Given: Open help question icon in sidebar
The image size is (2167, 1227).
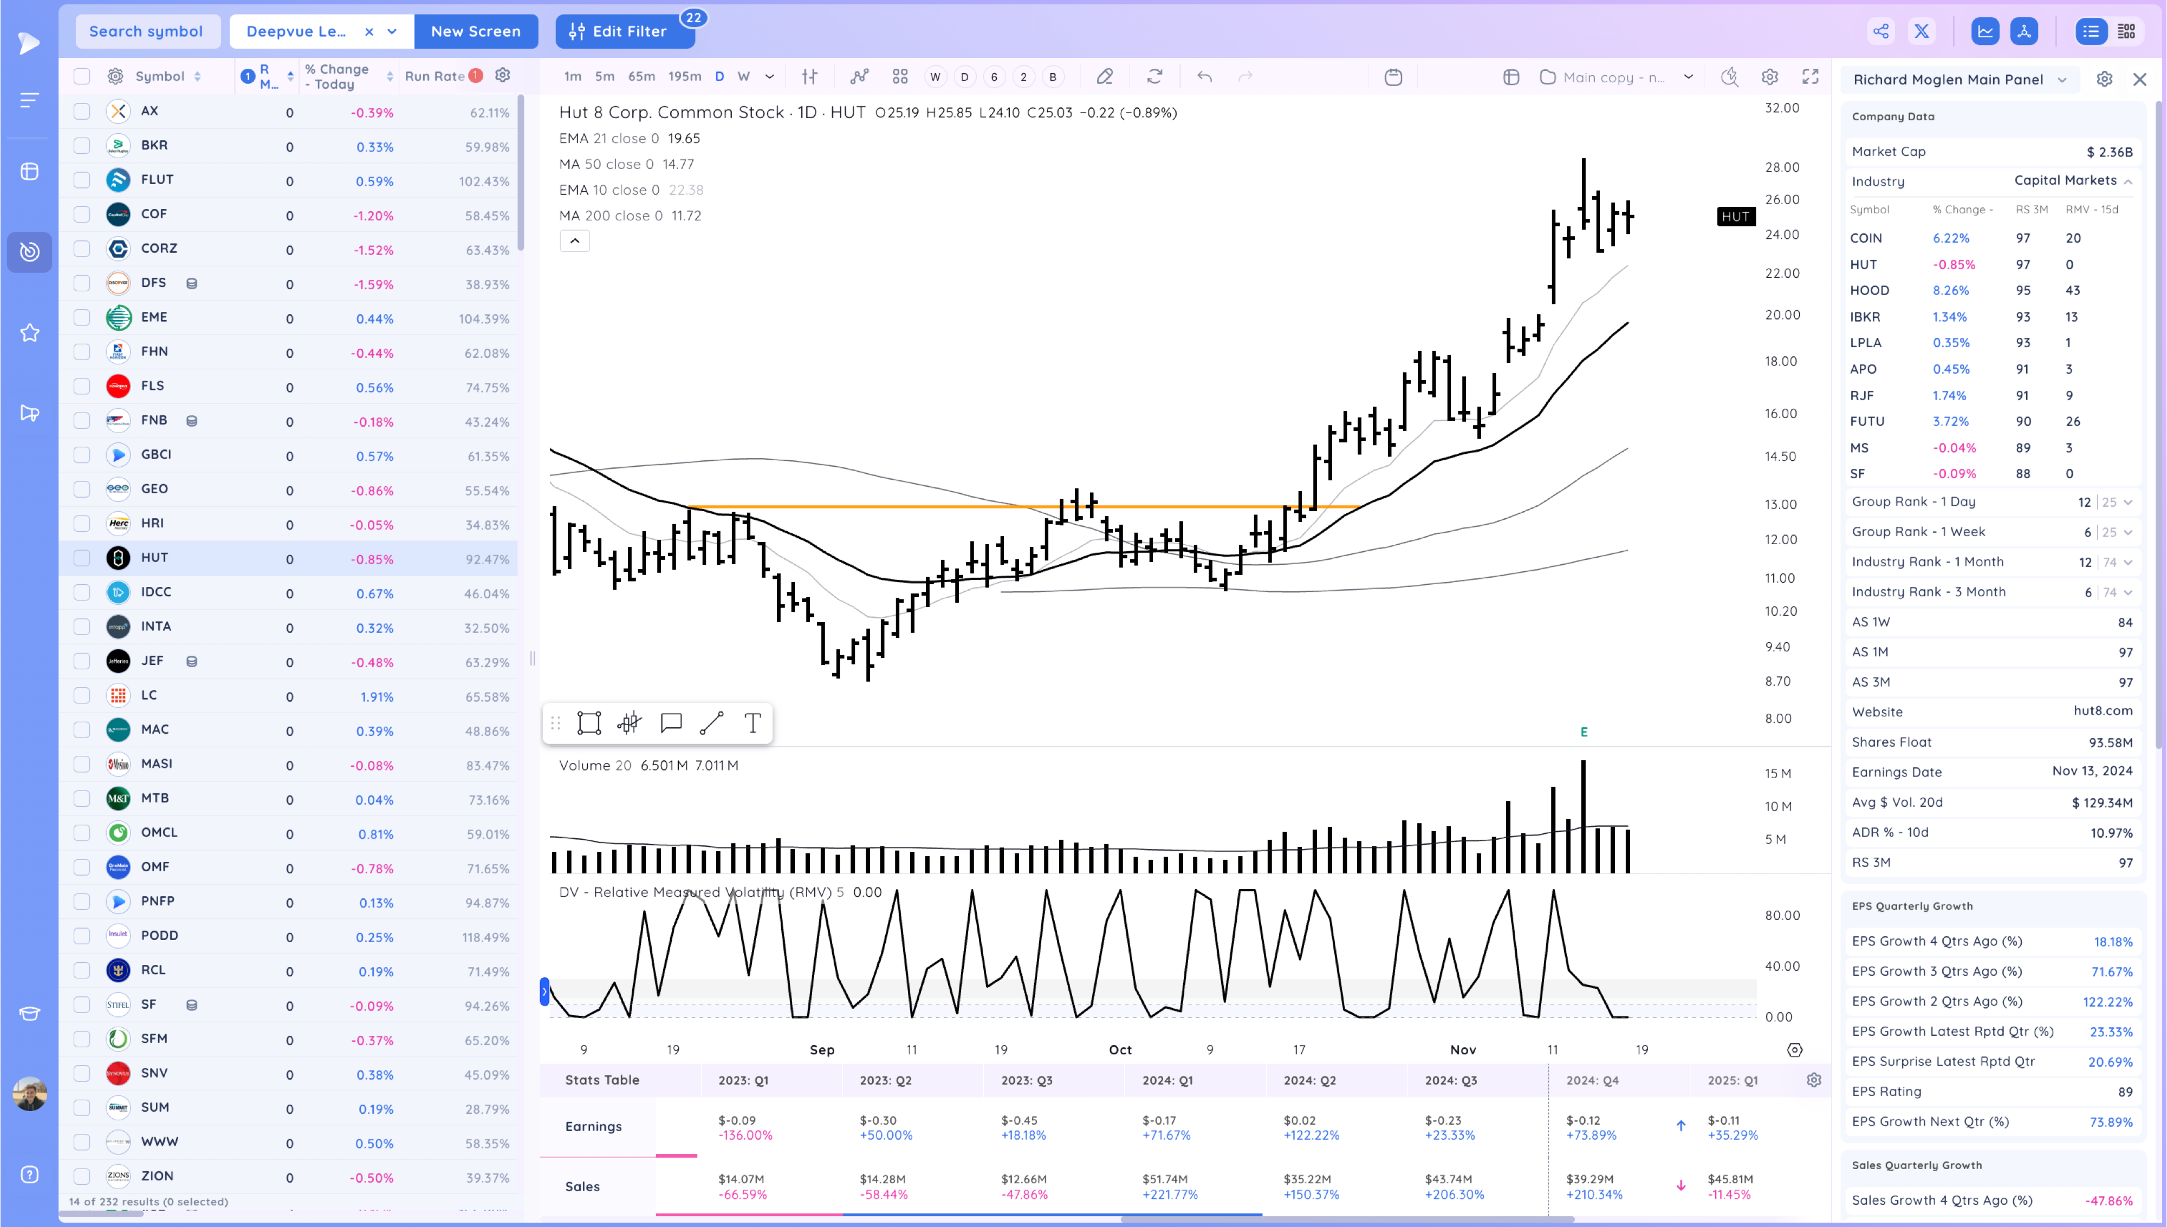Looking at the screenshot, I should pyautogui.click(x=29, y=1175).
